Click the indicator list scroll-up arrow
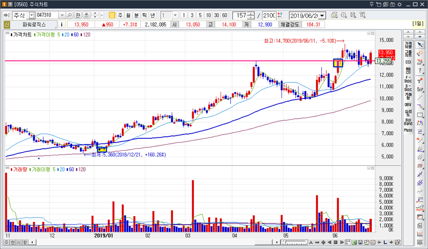The width and height of the screenshot is (428, 249). [408, 32]
